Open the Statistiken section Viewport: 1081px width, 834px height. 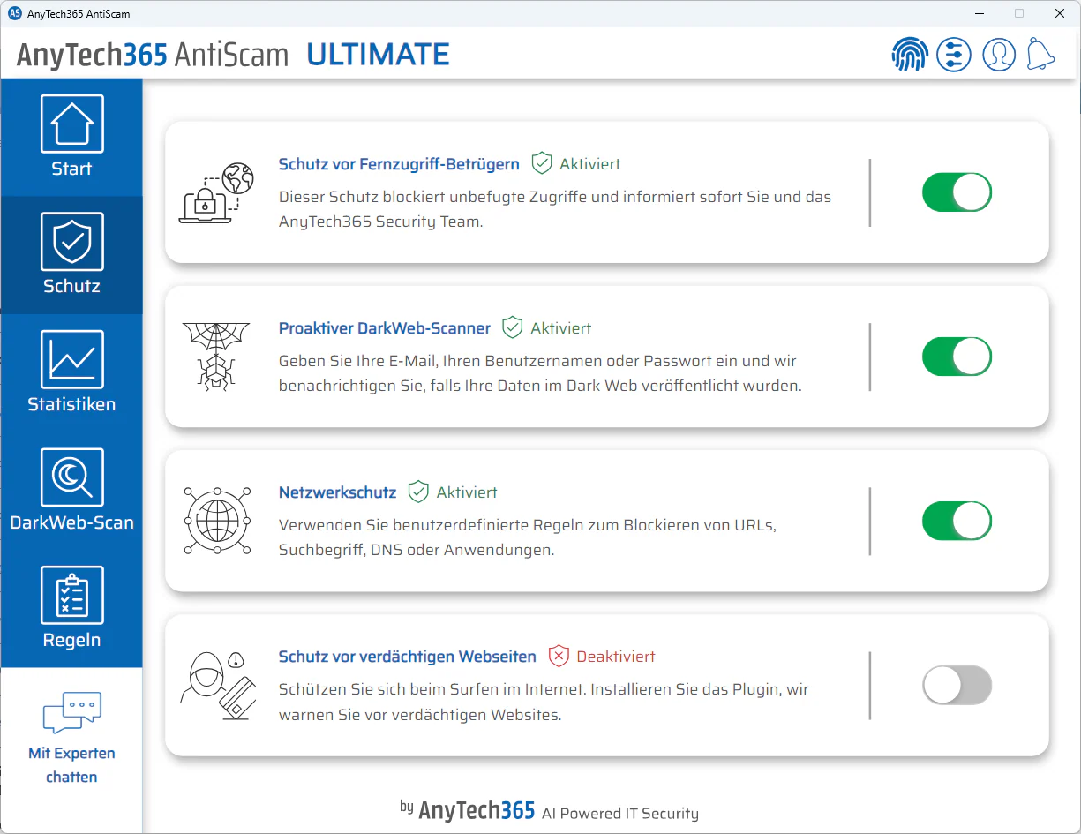click(71, 372)
